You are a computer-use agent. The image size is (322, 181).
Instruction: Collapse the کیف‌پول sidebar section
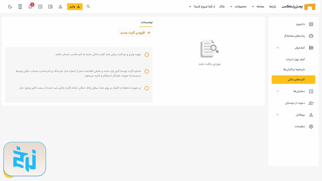click(x=278, y=48)
